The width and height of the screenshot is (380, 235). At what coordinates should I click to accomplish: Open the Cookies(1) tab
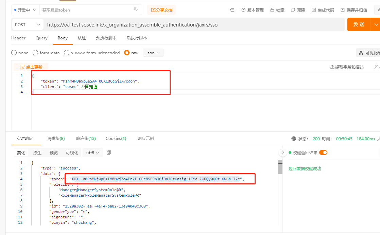116,139
